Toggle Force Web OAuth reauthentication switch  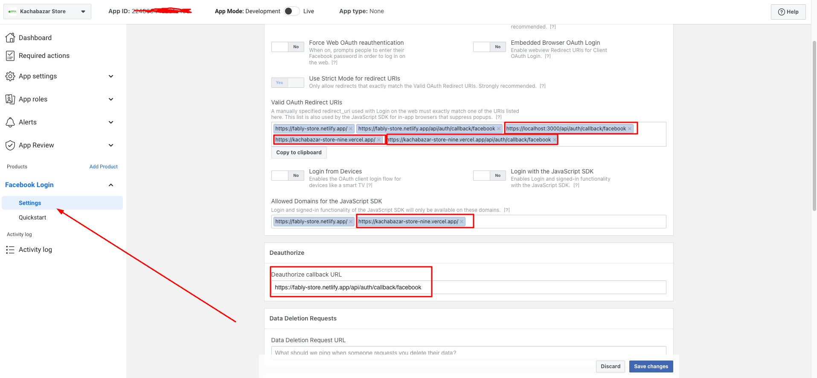coord(288,47)
